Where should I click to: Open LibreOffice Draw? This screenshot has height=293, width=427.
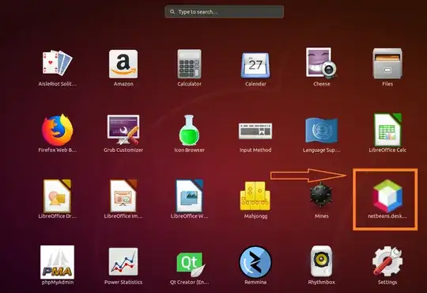(x=57, y=196)
